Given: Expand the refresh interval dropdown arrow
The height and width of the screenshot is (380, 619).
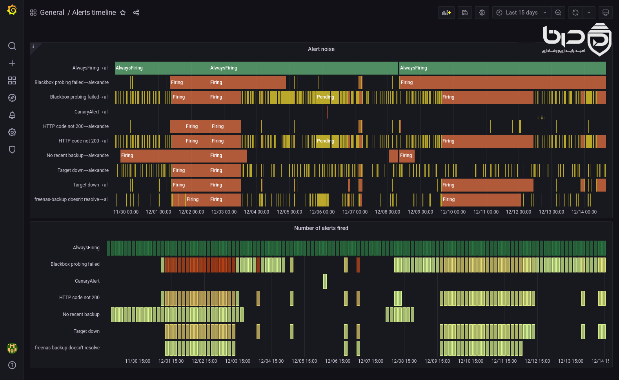Looking at the screenshot, I should pyautogui.click(x=589, y=13).
